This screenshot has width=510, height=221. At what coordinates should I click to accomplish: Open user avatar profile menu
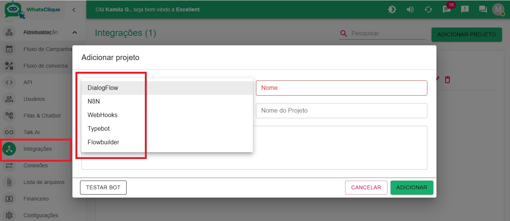(x=498, y=9)
